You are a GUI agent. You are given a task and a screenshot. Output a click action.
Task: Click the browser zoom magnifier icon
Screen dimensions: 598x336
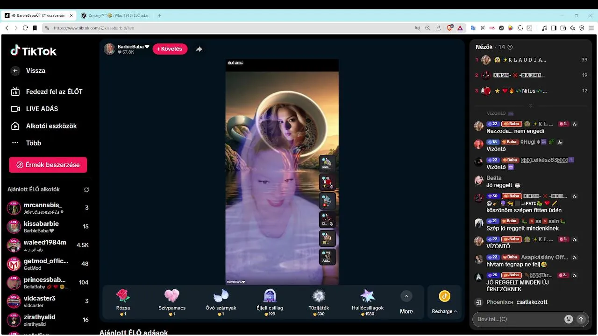427,28
